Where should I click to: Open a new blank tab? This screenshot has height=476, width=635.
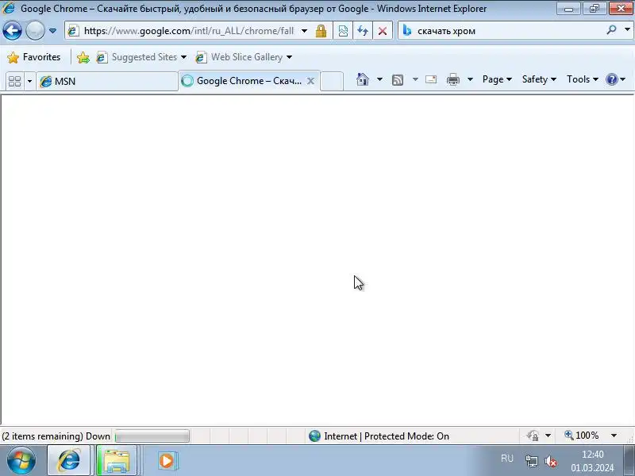click(x=332, y=81)
